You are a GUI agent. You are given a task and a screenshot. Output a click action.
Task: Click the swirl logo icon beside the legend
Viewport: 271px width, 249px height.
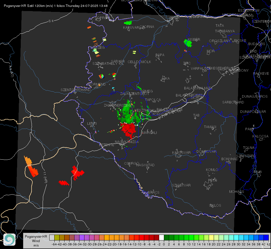[x=9, y=240]
